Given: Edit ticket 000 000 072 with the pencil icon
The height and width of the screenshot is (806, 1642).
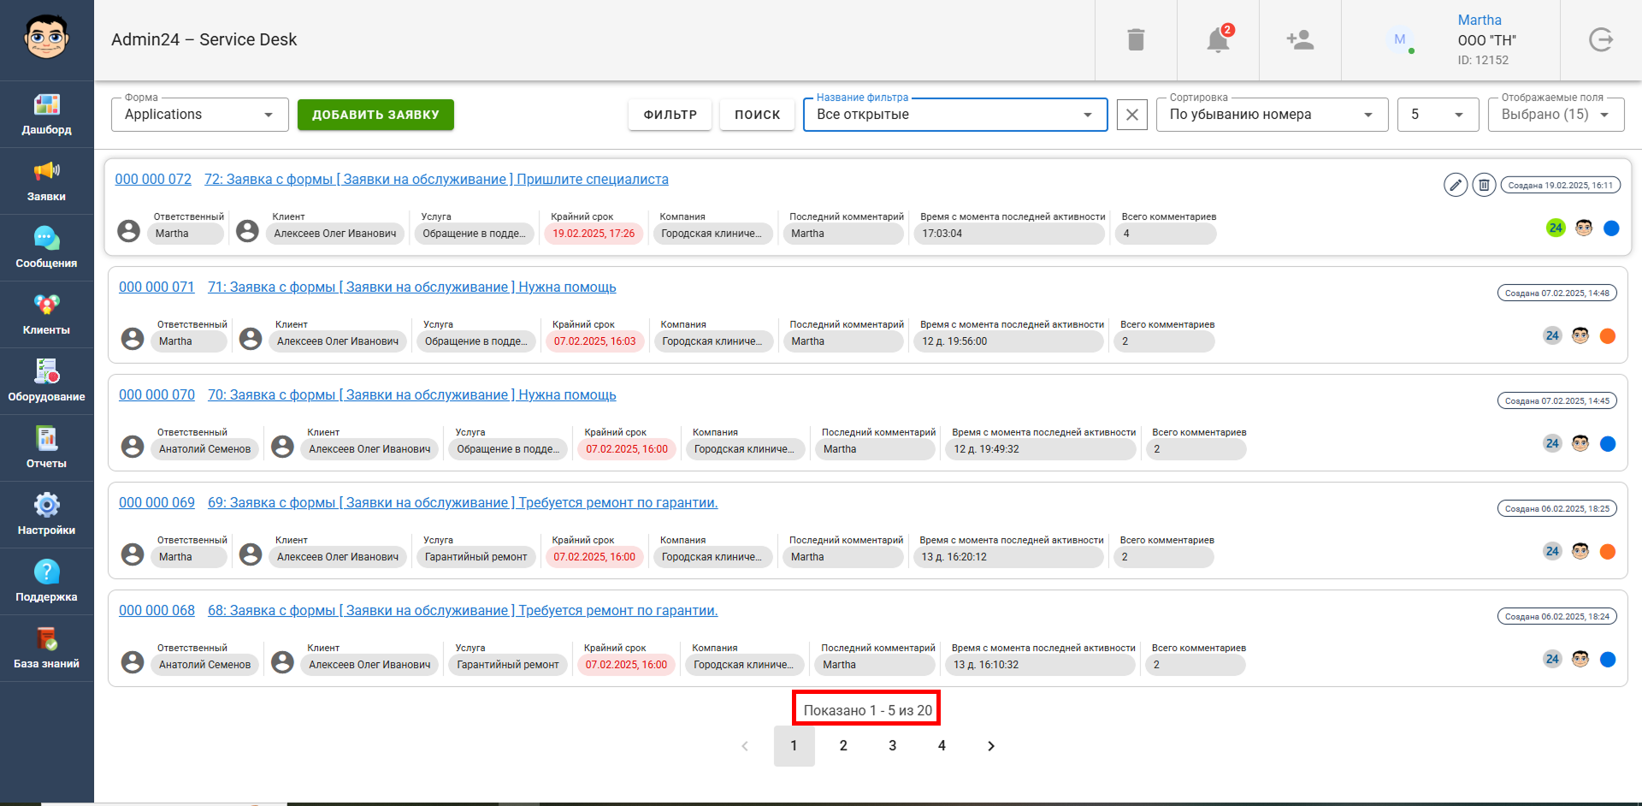Looking at the screenshot, I should click(1456, 185).
